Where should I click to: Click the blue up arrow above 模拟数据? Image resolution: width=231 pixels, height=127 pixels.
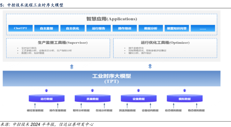click(x=184, y=90)
